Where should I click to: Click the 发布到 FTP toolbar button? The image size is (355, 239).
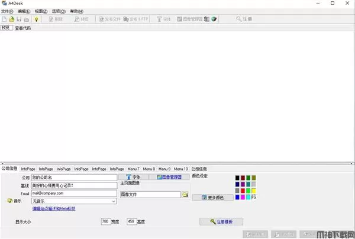[x=135, y=19]
